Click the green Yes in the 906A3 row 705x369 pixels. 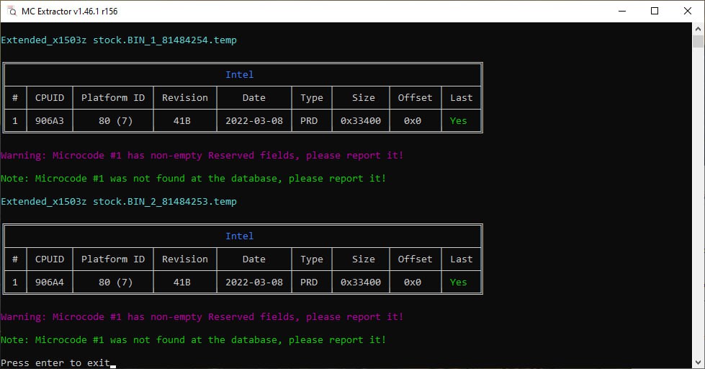click(458, 120)
